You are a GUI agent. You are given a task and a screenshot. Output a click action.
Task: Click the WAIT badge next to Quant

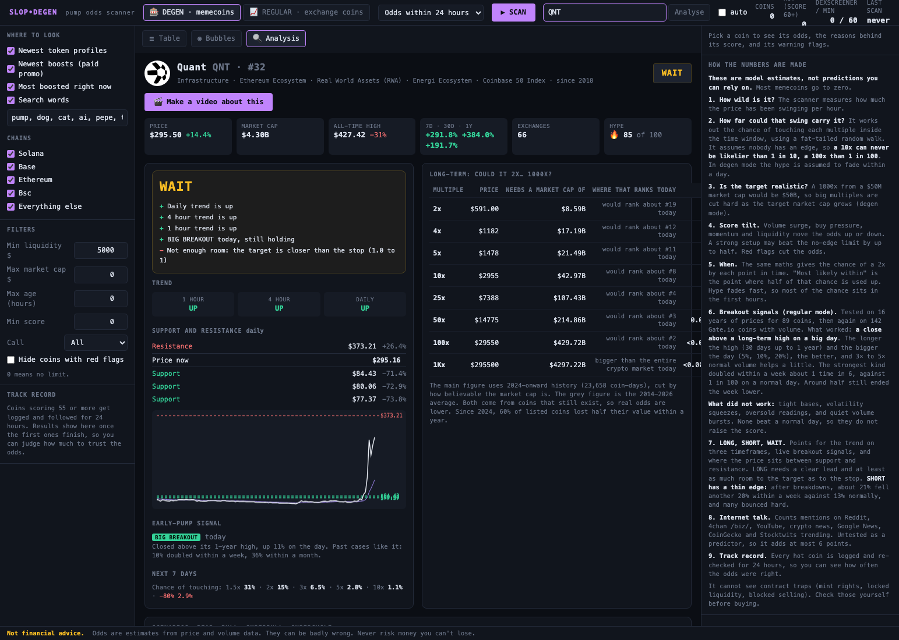tap(672, 73)
